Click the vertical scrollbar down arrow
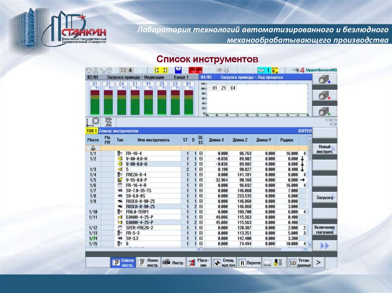Image resolution: width=392 pixels, height=293 pixels. tap(310, 245)
